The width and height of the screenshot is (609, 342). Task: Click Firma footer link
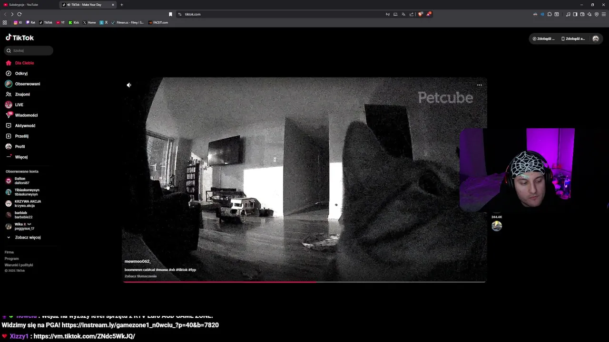[x=9, y=252]
